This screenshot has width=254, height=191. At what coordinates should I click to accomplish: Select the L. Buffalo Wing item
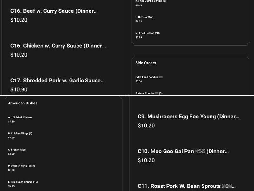pos(144,17)
